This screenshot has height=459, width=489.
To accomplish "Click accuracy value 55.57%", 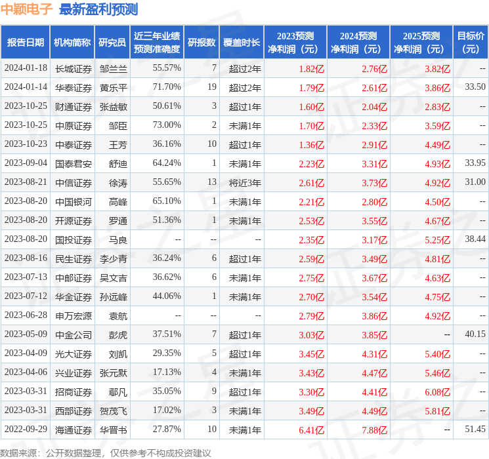I will point(167,68).
